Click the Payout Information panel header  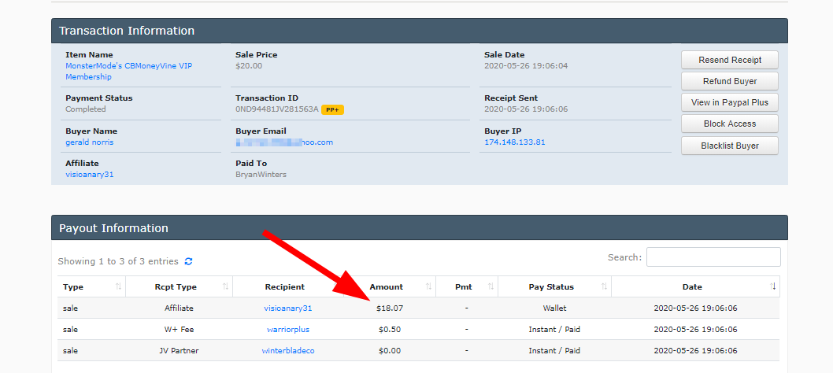pyautogui.click(x=420, y=228)
